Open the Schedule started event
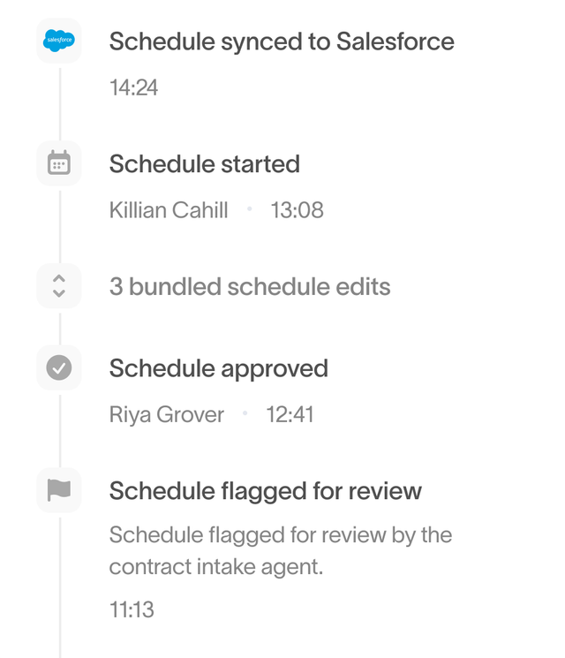Image resolution: width=565 pixels, height=658 pixels. 204,164
